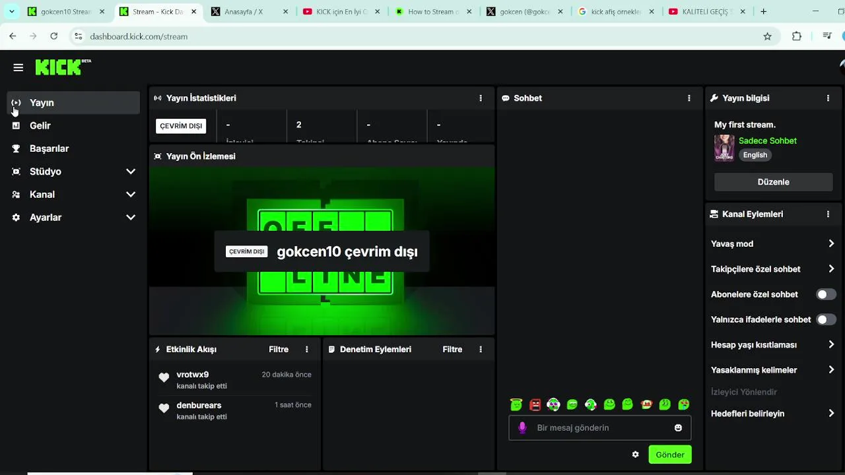The image size is (845, 475).
Task: Expand the Ayarlar sidebar section
Action: [x=131, y=217]
